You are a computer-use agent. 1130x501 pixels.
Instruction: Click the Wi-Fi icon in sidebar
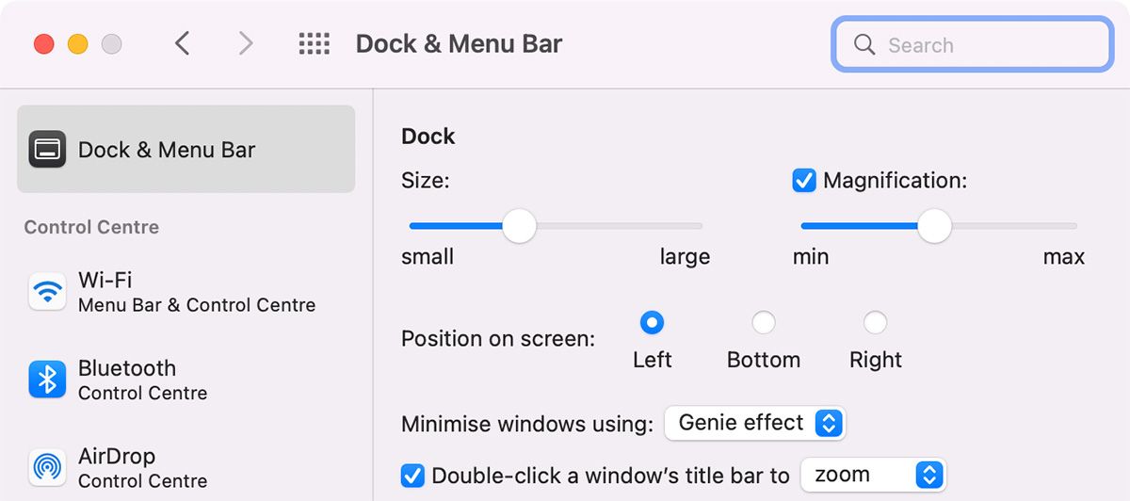pyautogui.click(x=47, y=292)
